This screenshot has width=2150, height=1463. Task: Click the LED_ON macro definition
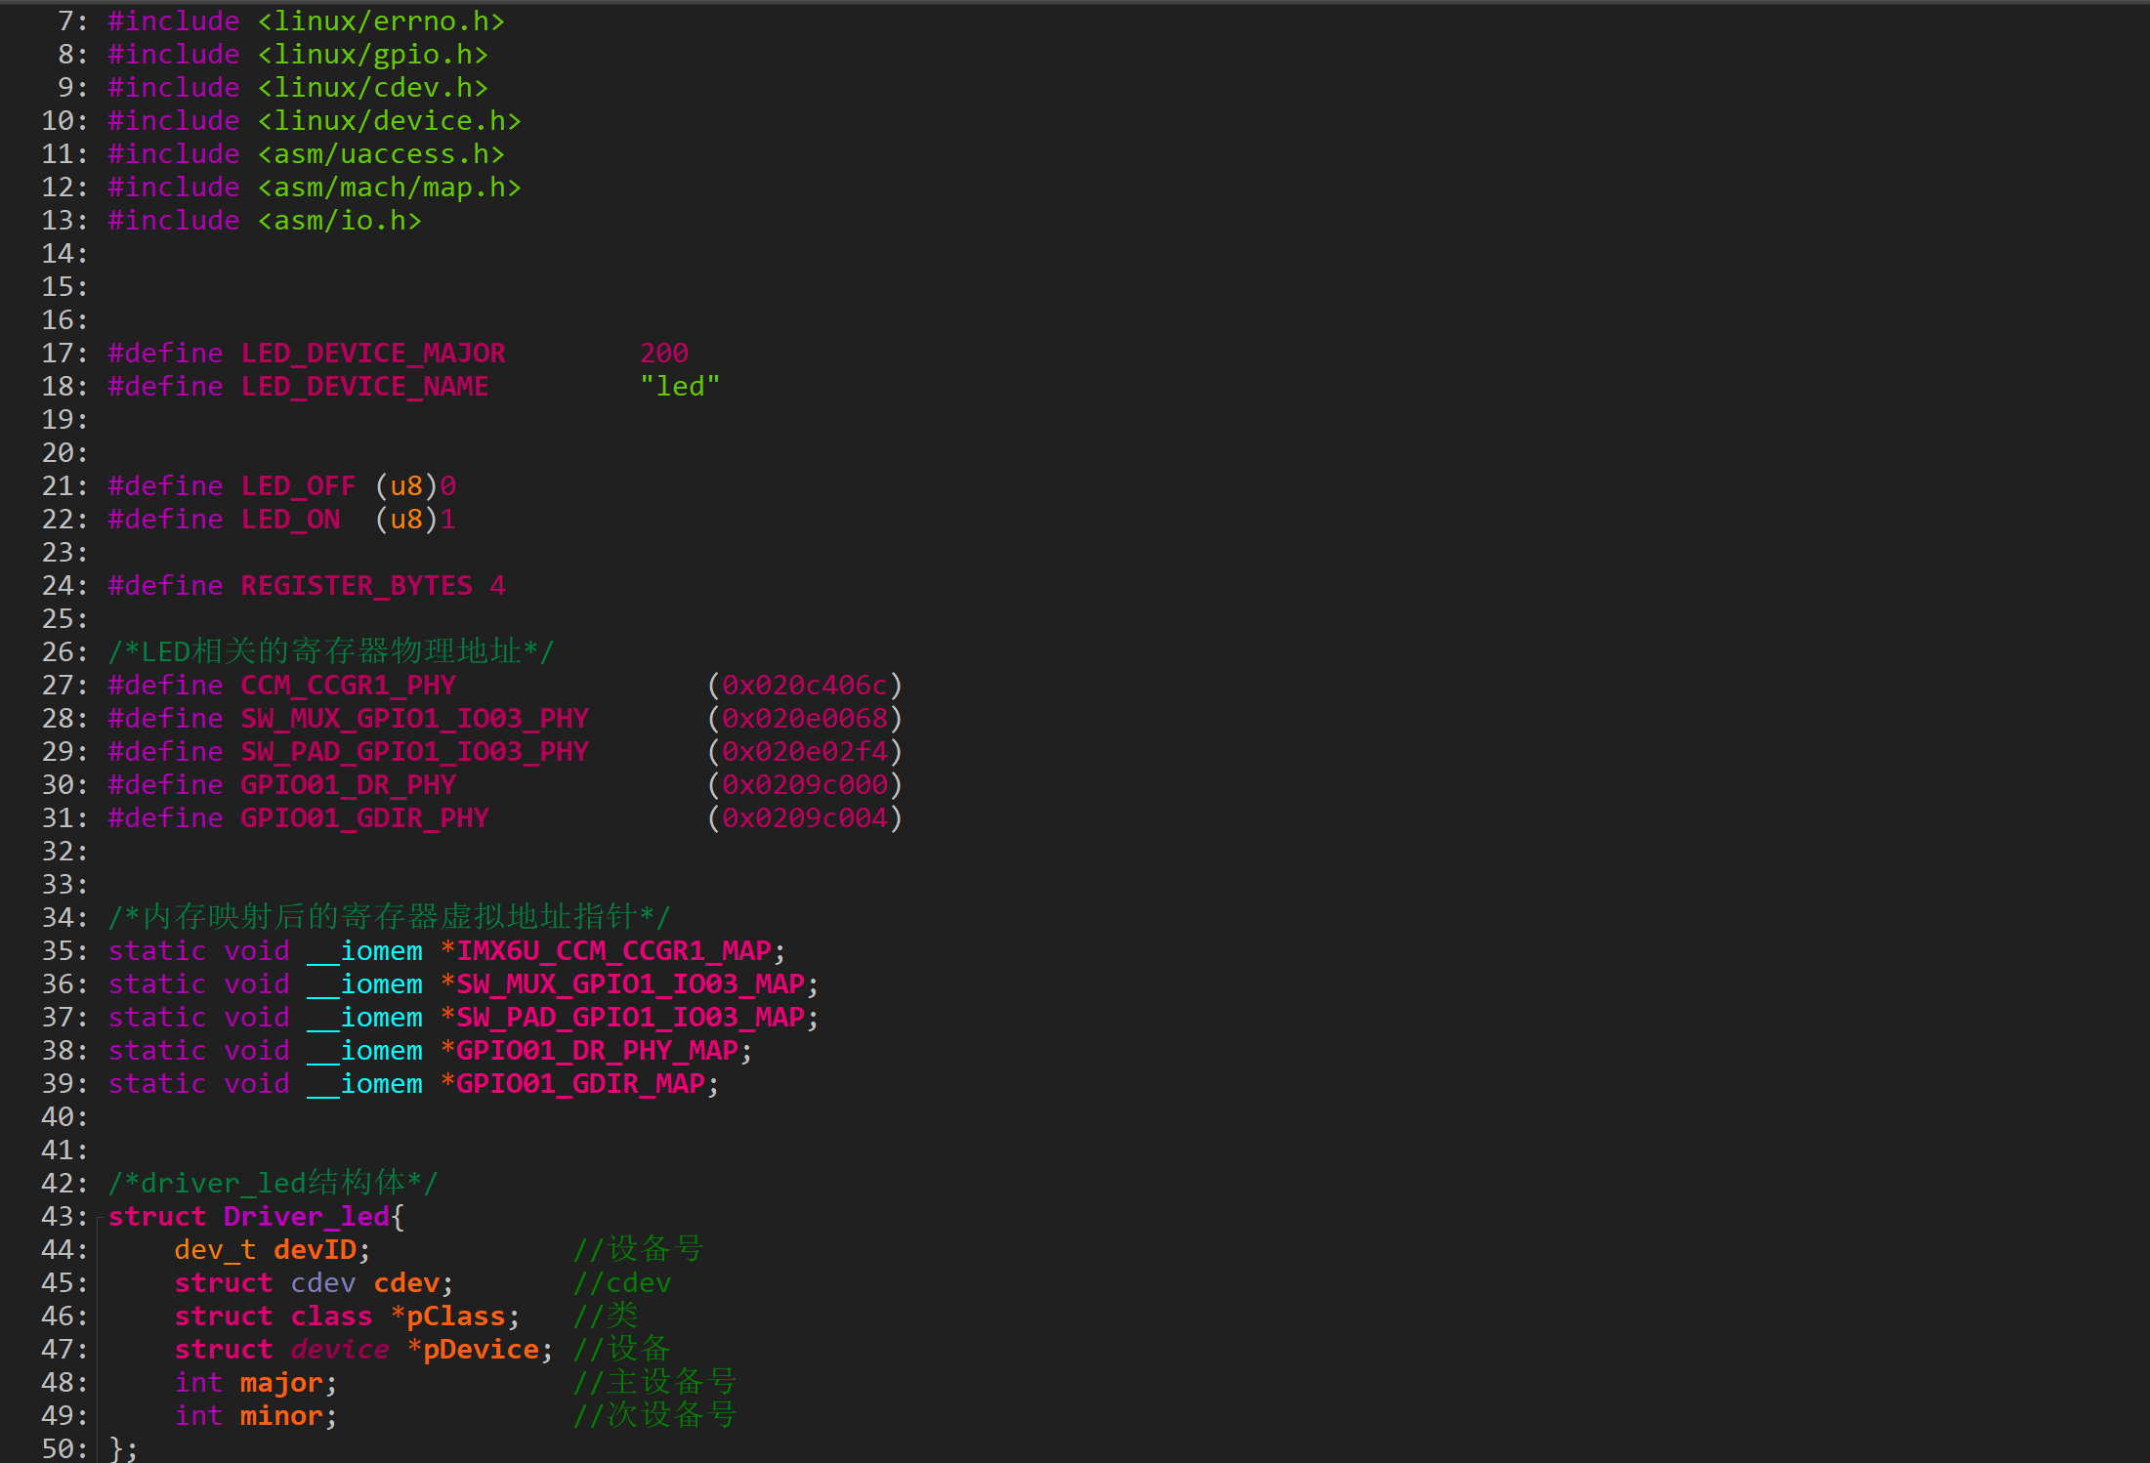[290, 520]
